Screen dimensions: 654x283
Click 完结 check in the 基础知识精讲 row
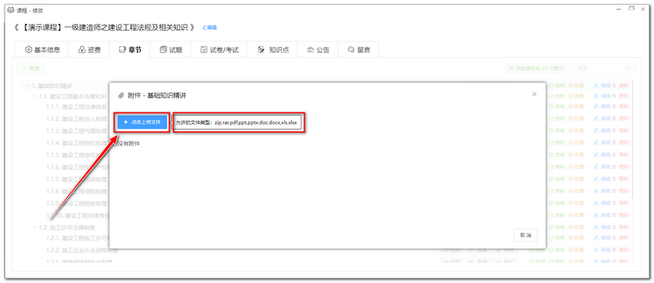[557, 85]
